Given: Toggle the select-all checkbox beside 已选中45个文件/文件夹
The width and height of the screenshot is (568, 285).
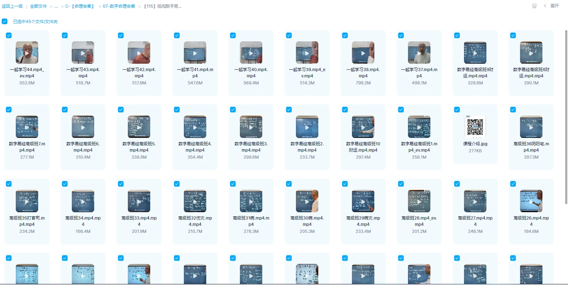Looking at the screenshot, I should pyautogui.click(x=5, y=21).
